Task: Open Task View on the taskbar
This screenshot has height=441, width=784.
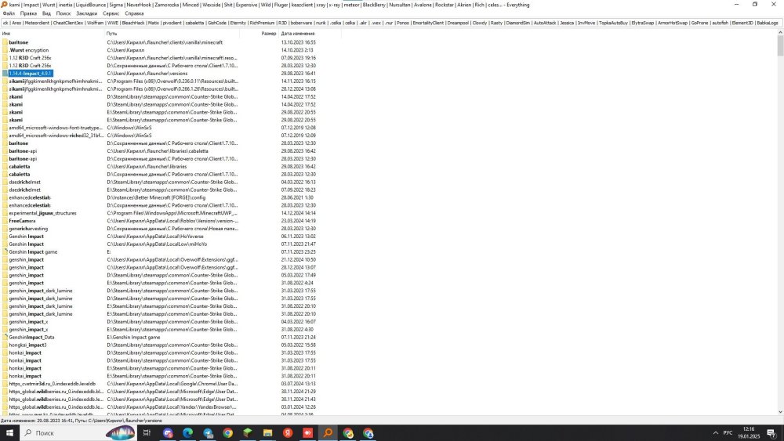Action: click(x=147, y=432)
